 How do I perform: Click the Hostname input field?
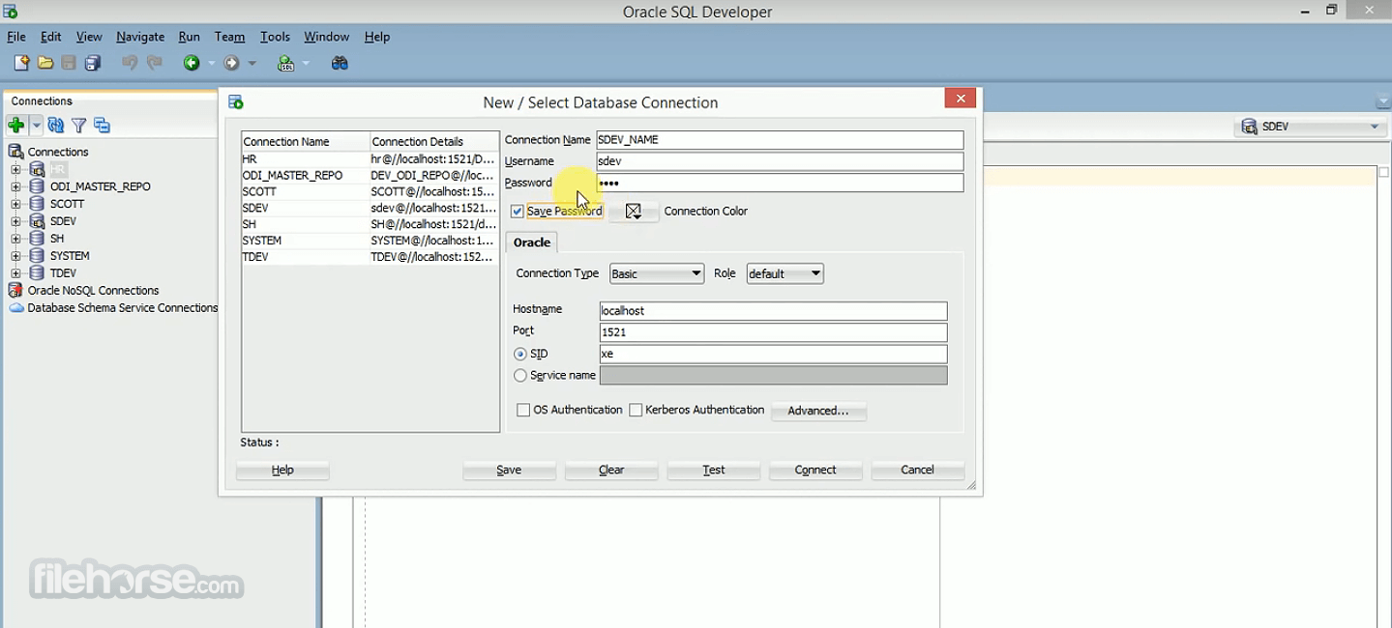pyautogui.click(x=773, y=311)
